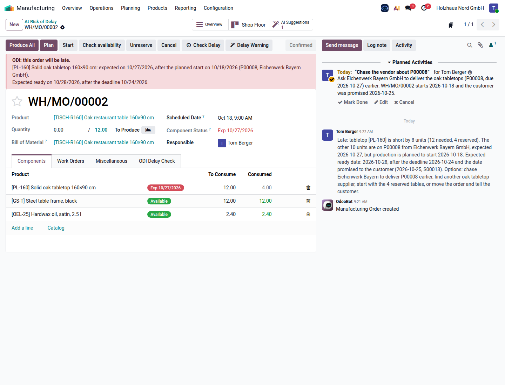
Task: Delete the Solid oak tabletop component line
Action: tap(308, 188)
